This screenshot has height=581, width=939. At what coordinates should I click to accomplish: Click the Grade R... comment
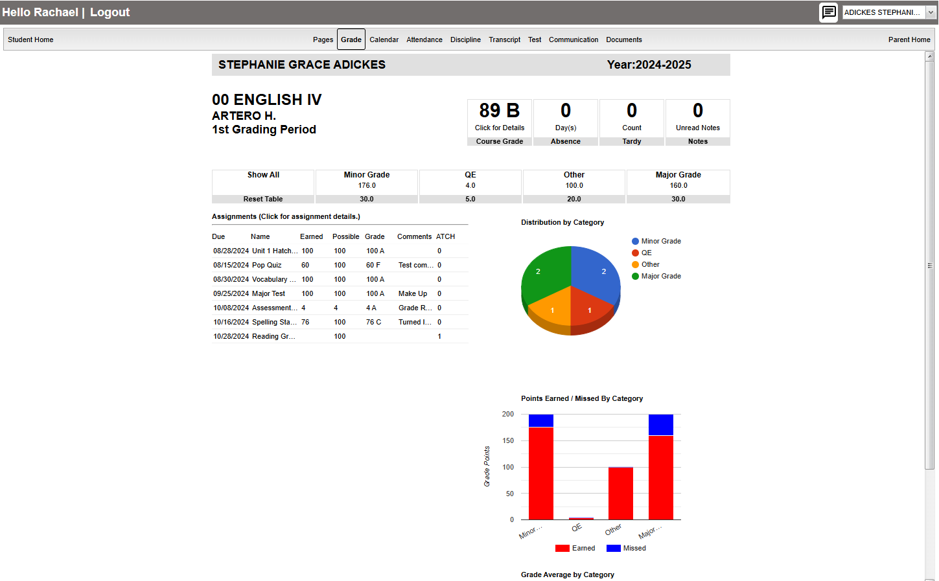415,308
